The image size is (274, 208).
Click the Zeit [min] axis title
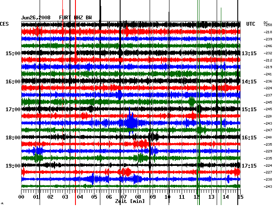pyautogui.click(x=130, y=201)
